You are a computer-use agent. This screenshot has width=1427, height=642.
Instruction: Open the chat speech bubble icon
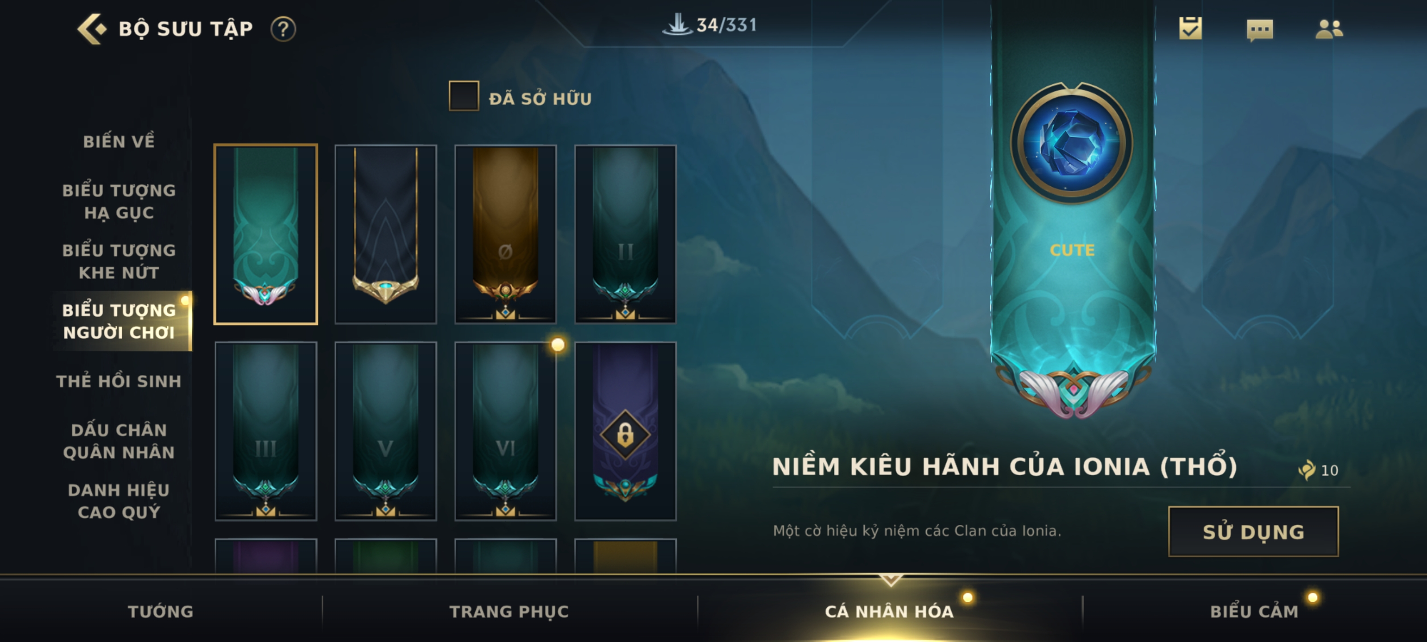click(x=1260, y=29)
